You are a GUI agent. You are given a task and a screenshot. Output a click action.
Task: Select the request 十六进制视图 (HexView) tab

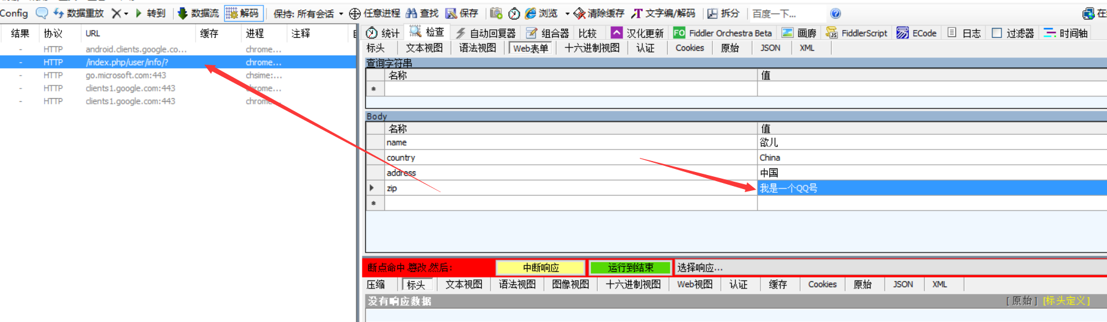tap(592, 48)
